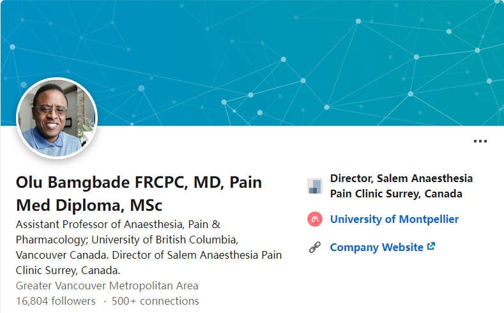This screenshot has height=313, width=504.
Task: Click 'Clinic Surrey, Canada.' headline ending line
Action: 68,271
